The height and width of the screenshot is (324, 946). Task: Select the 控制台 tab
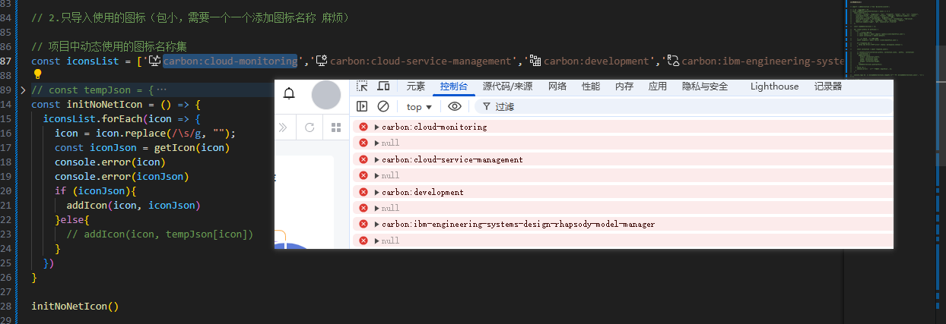[454, 87]
